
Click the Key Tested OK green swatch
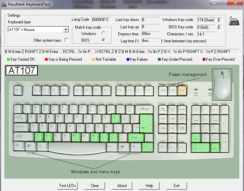coord(8,59)
